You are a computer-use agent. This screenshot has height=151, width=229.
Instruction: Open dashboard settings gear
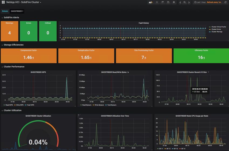click(174, 2)
